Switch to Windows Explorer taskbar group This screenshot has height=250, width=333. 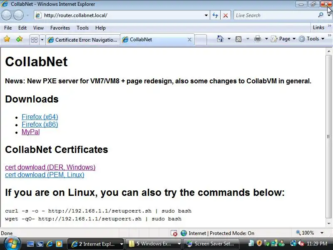[153, 244]
